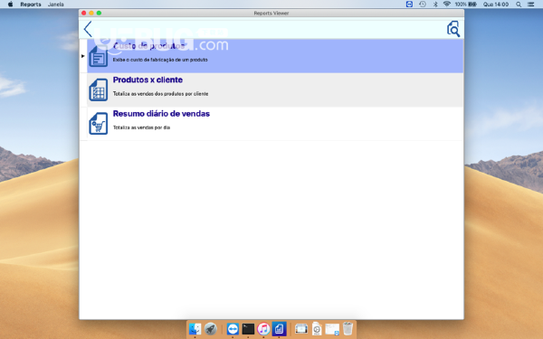
Task: Open the Reports menu
Action: pyautogui.click(x=31, y=5)
